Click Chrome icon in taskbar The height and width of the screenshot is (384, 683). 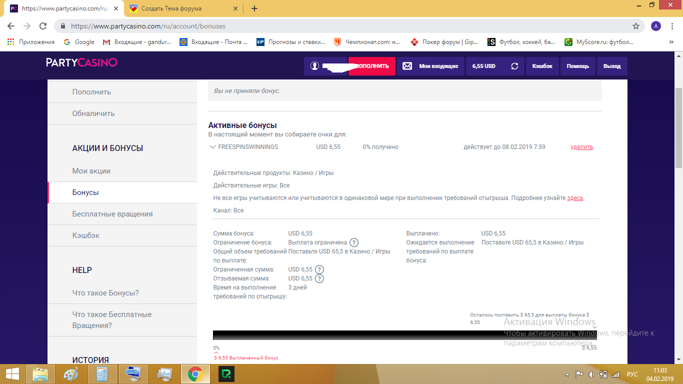[195, 374]
